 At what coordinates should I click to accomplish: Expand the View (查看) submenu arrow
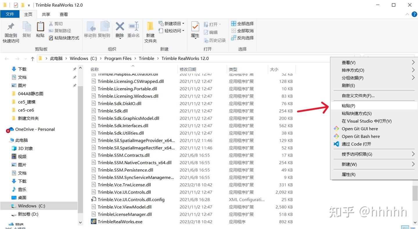tap(413, 63)
